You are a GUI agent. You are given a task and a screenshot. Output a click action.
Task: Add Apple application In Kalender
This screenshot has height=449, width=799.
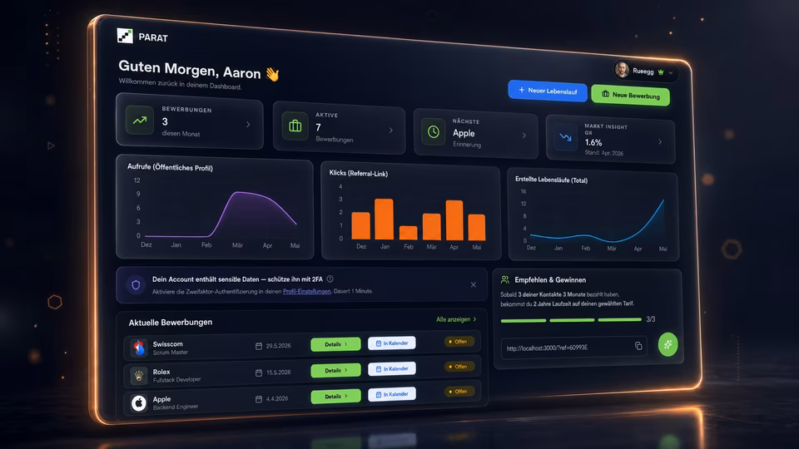pos(392,394)
